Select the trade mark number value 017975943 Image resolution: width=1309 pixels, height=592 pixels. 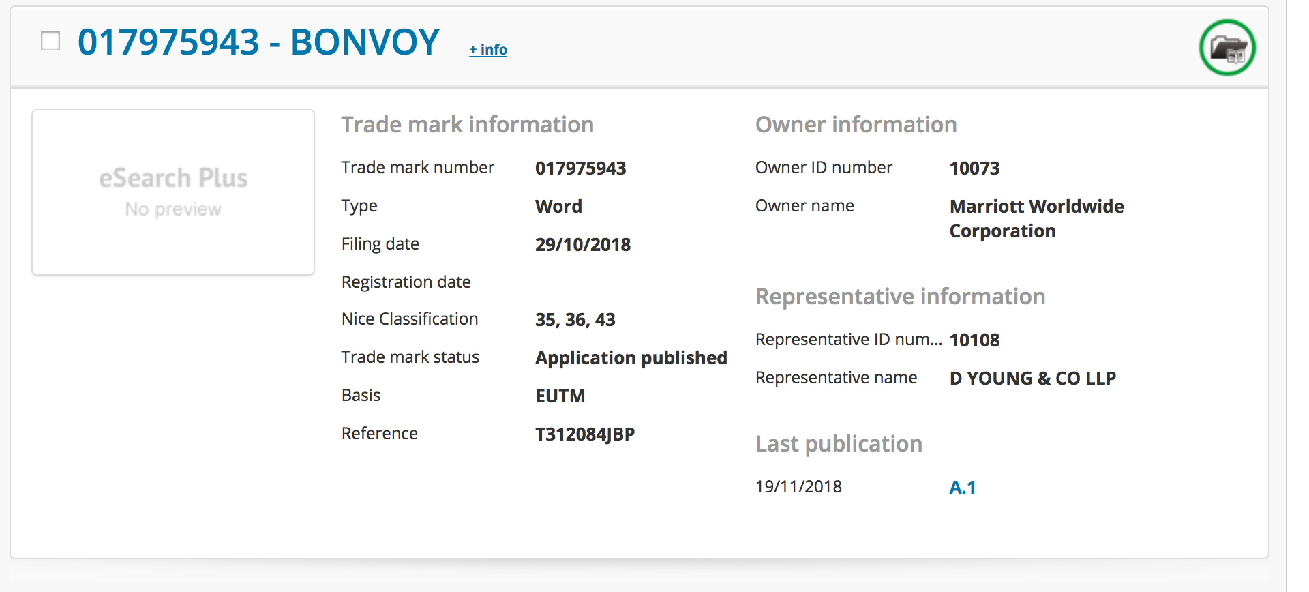pyautogui.click(x=581, y=168)
